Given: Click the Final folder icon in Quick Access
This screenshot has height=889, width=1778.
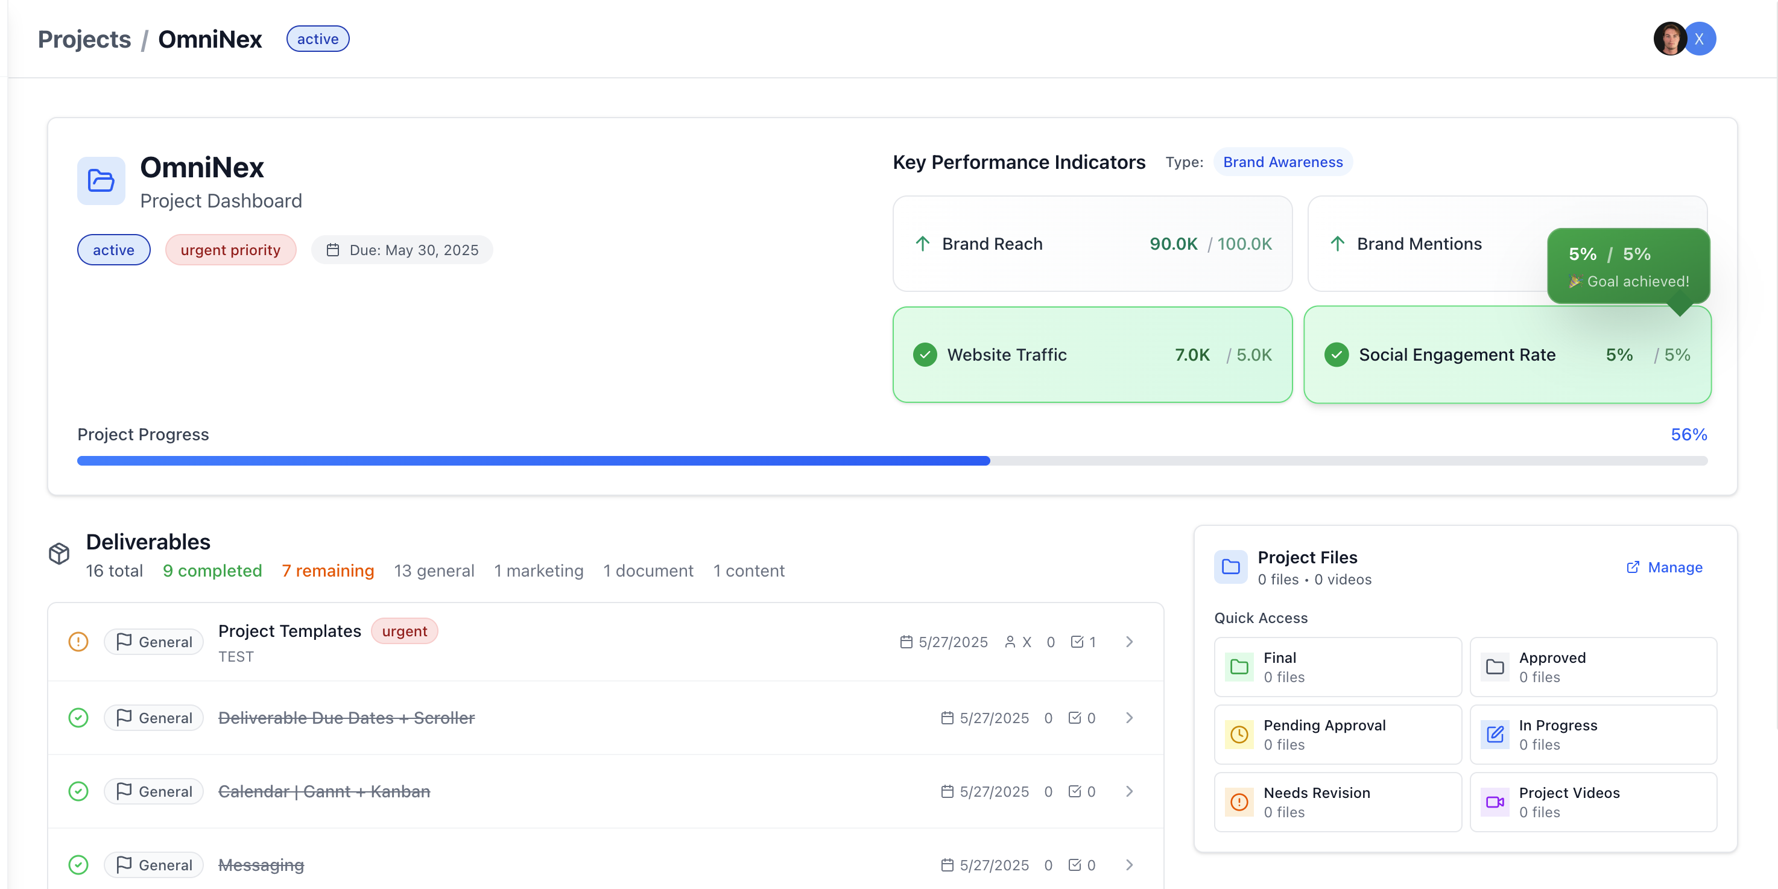Looking at the screenshot, I should coord(1239,667).
